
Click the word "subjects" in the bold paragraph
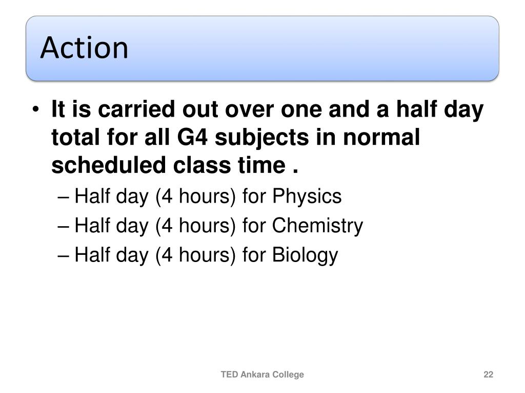pos(261,137)
